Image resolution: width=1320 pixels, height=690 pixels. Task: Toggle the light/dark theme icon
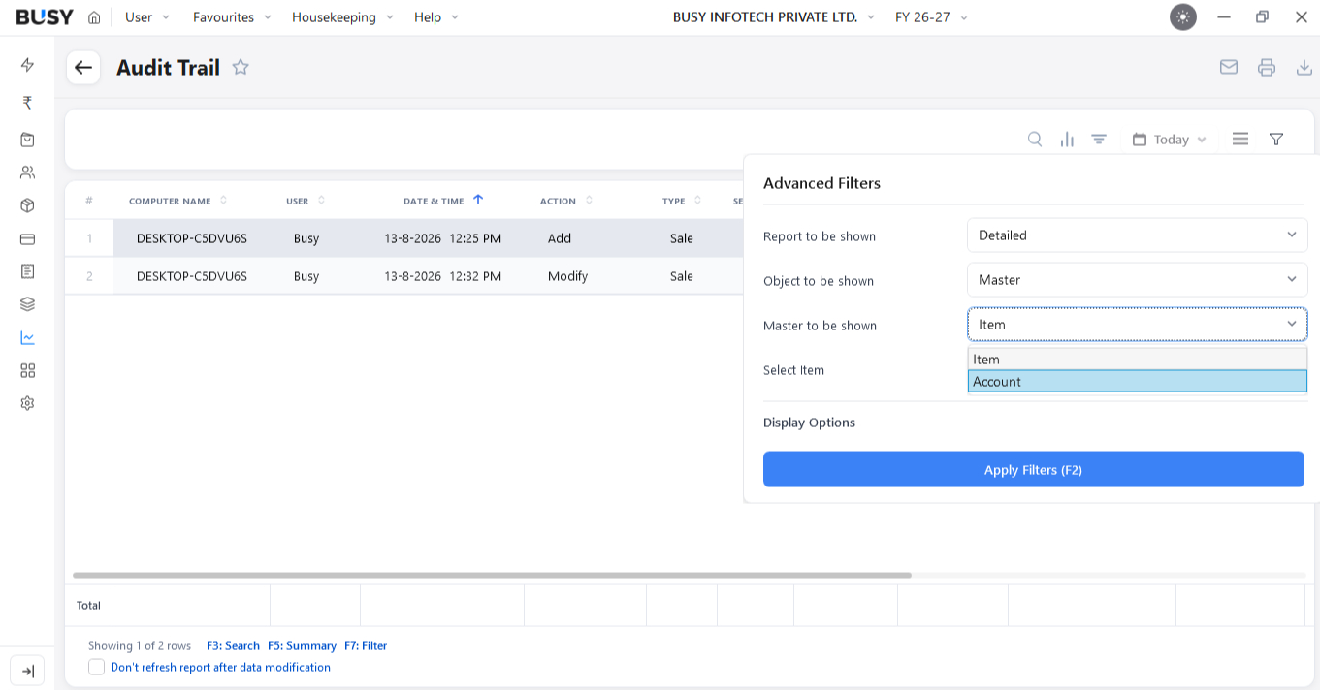click(1182, 17)
